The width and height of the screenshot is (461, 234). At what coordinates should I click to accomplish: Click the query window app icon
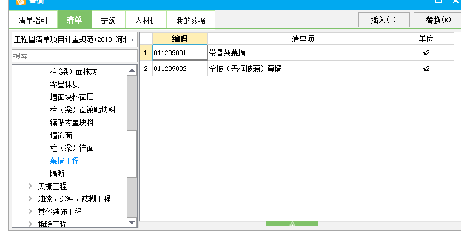pos(21,2)
